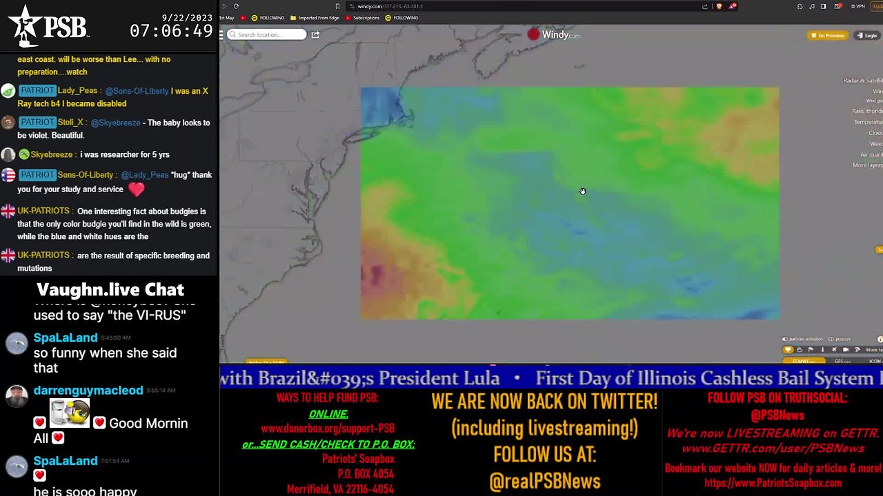The width and height of the screenshot is (883, 496).
Task: Click the VPN button in browser toolbar
Action: 857,6
